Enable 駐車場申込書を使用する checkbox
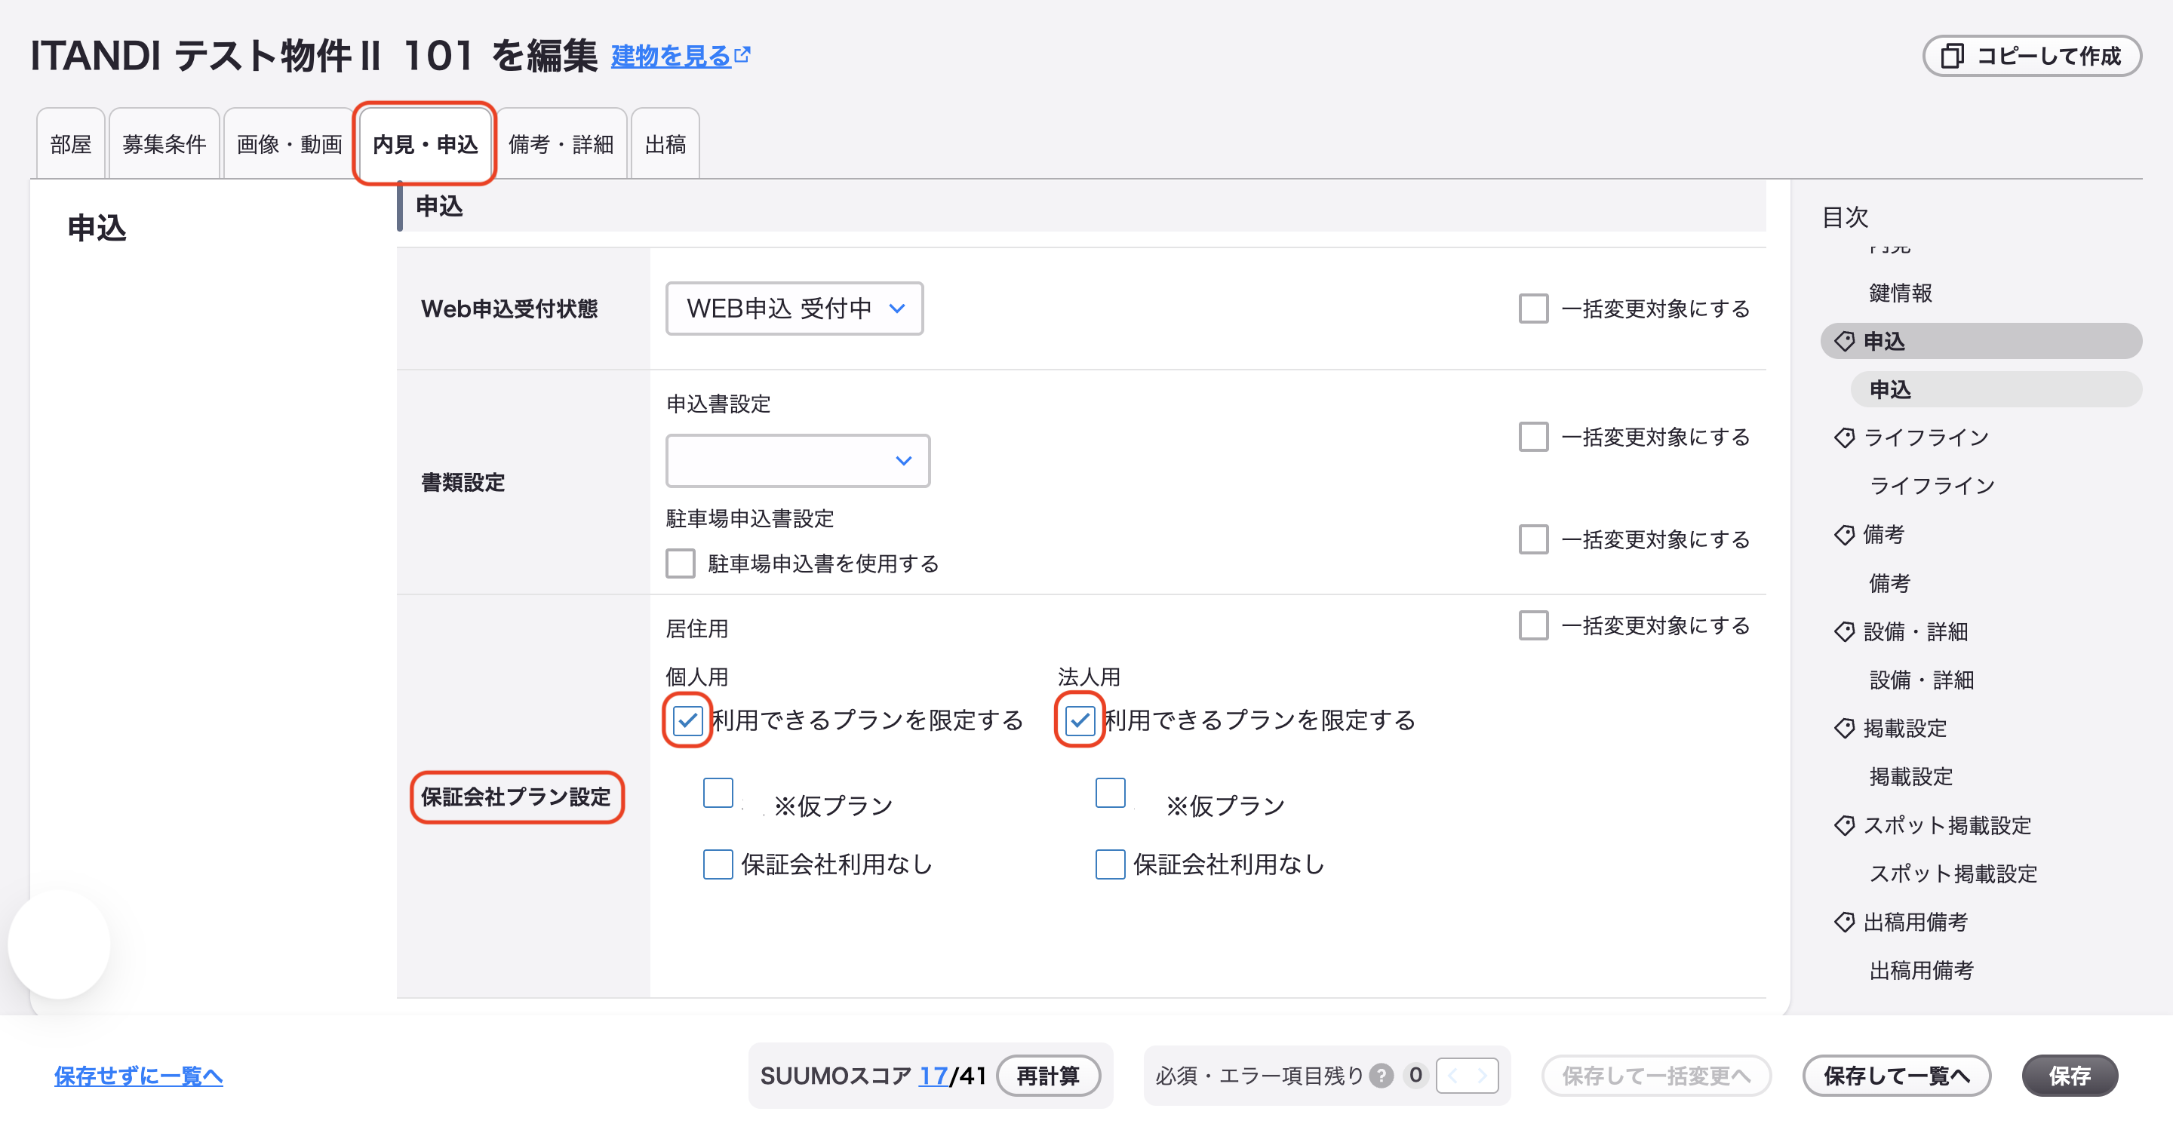Screen dimensions: 2173x1136 (x=680, y=563)
